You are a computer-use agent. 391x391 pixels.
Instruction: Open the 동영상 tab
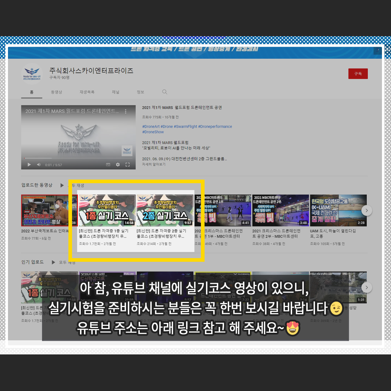[x=56, y=92]
